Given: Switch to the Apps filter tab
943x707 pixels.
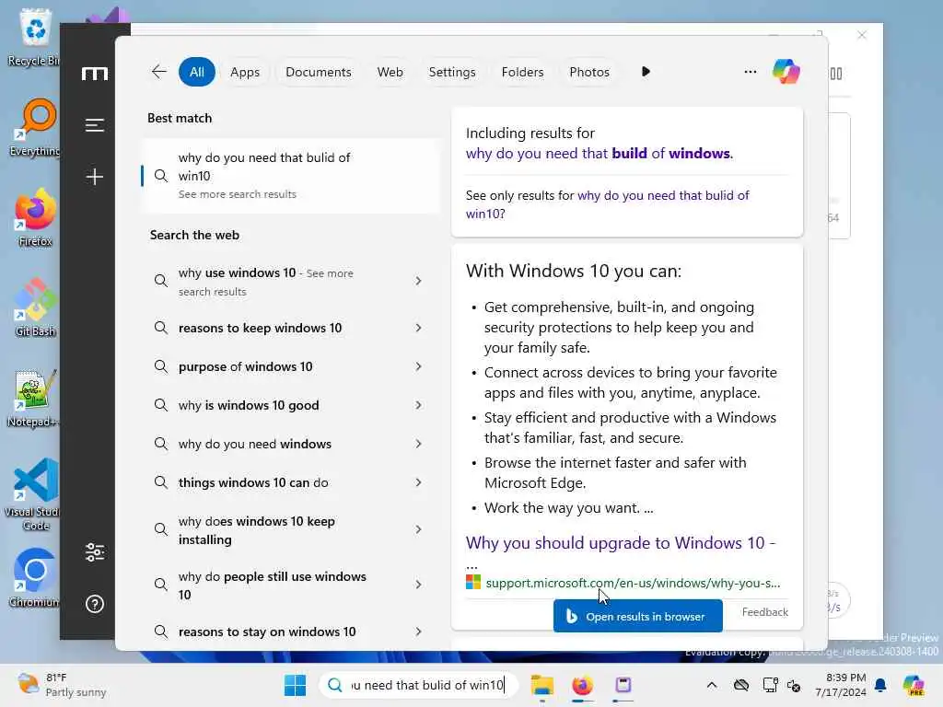Looking at the screenshot, I should (245, 72).
